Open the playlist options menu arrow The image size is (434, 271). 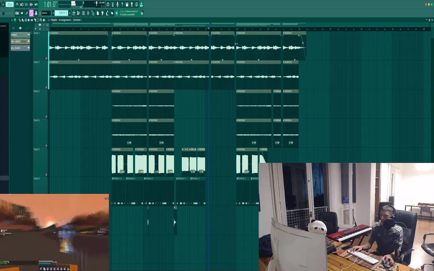(x=12, y=20)
